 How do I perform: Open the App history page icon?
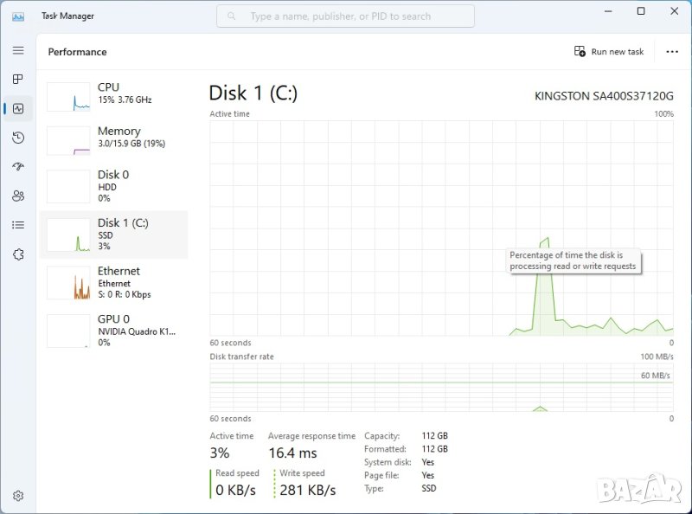18,138
